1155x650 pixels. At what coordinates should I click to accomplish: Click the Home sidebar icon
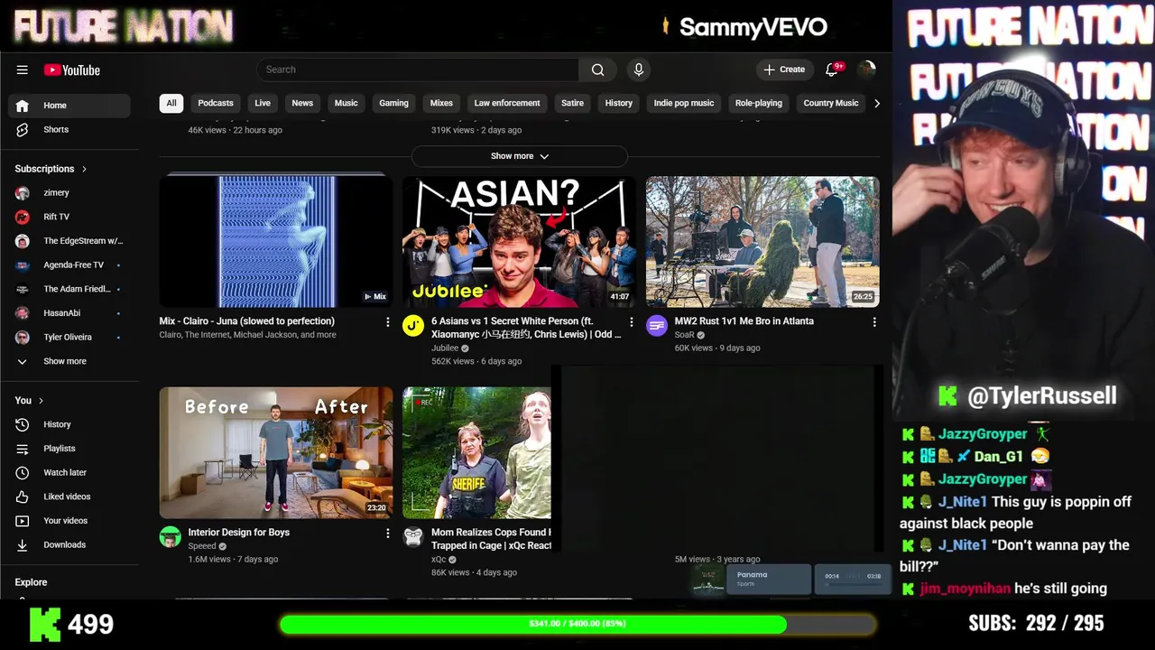[23, 106]
